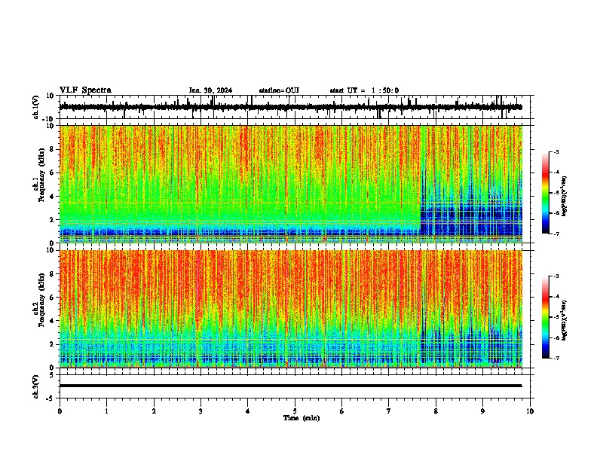The height and width of the screenshot is (461, 597).
Task: Click time-axis tick label "2"
Action: (x=154, y=411)
